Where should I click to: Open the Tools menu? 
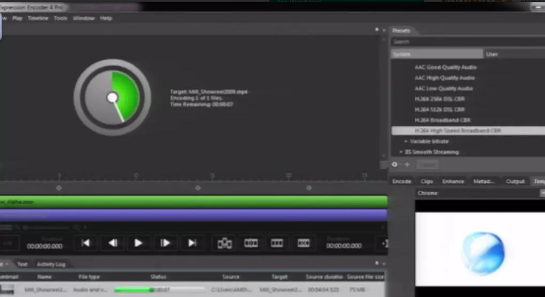(60, 18)
